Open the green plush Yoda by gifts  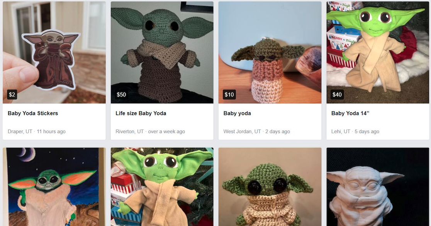(162, 187)
